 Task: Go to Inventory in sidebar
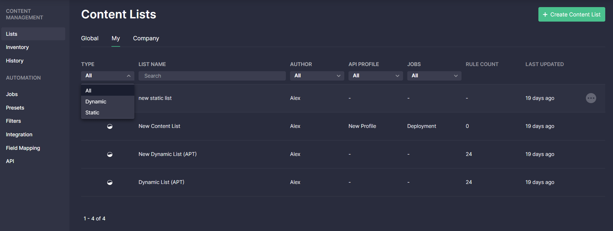[x=17, y=47]
